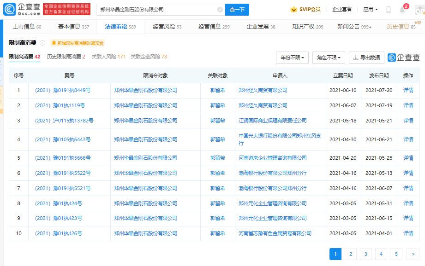Select the 关联人风险 171 sub-tab
Image resolution: width=425 pixels, height=266 pixels.
[x=108, y=57]
